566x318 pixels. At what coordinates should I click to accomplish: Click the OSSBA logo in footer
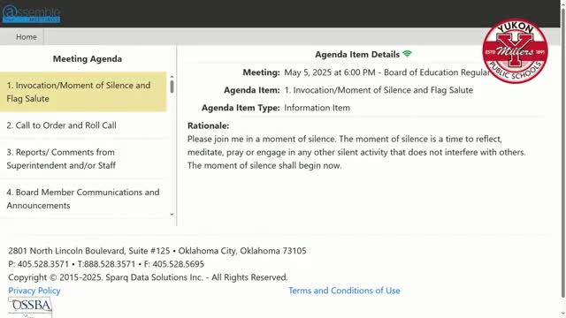(x=30, y=307)
